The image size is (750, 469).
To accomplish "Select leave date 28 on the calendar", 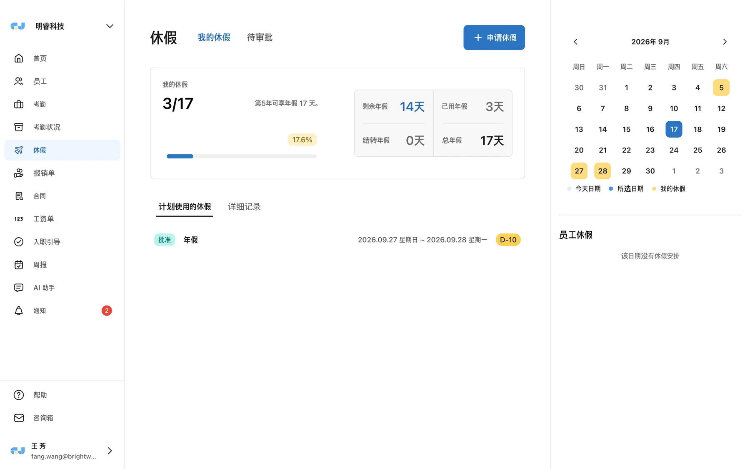I will coord(602,171).
